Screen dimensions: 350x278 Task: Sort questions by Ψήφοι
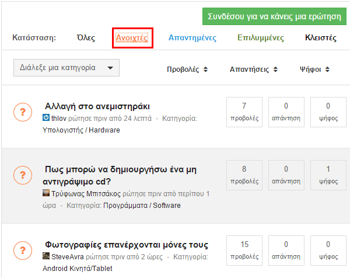tap(314, 69)
